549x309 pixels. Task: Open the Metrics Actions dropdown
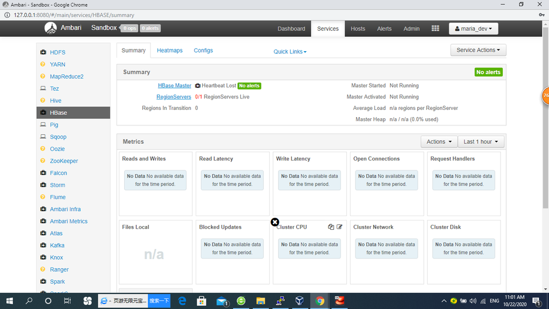pos(439,141)
